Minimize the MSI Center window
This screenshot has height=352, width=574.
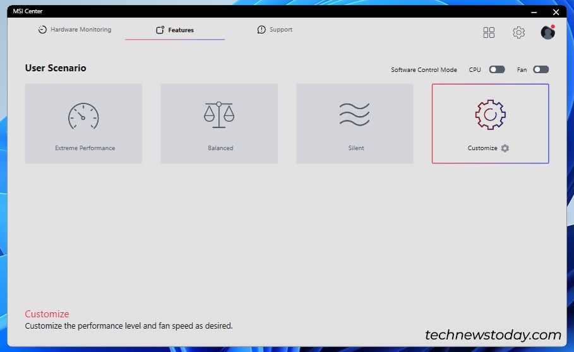534,12
